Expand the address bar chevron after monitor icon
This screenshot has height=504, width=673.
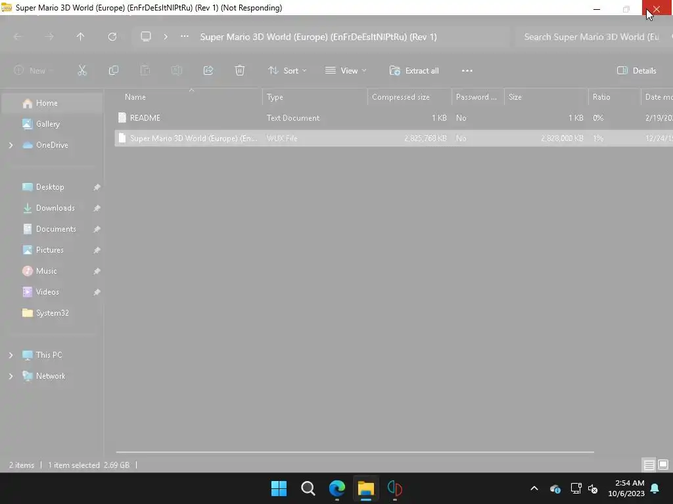point(166,37)
